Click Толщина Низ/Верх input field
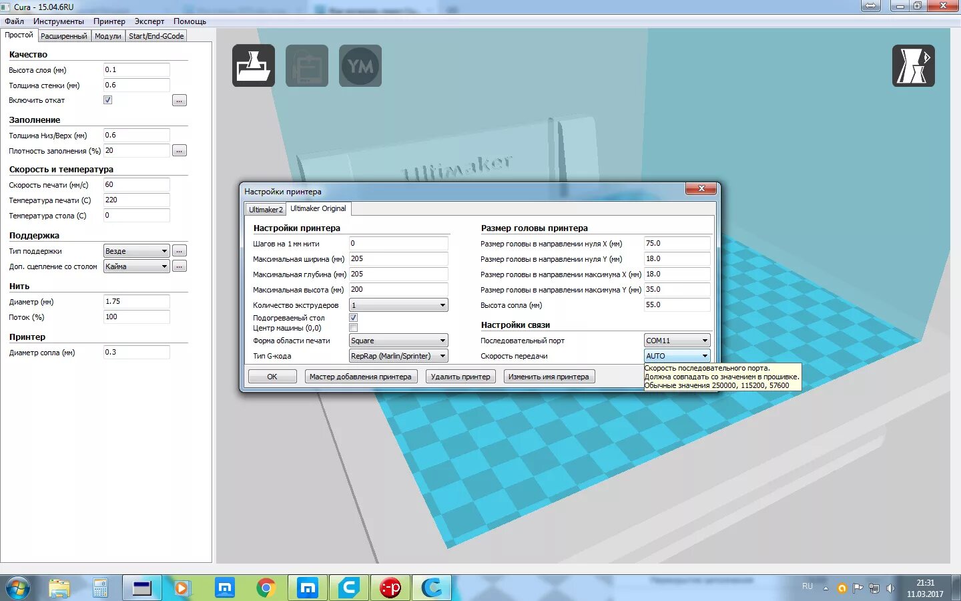This screenshot has width=961, height=601. [136, 135]
